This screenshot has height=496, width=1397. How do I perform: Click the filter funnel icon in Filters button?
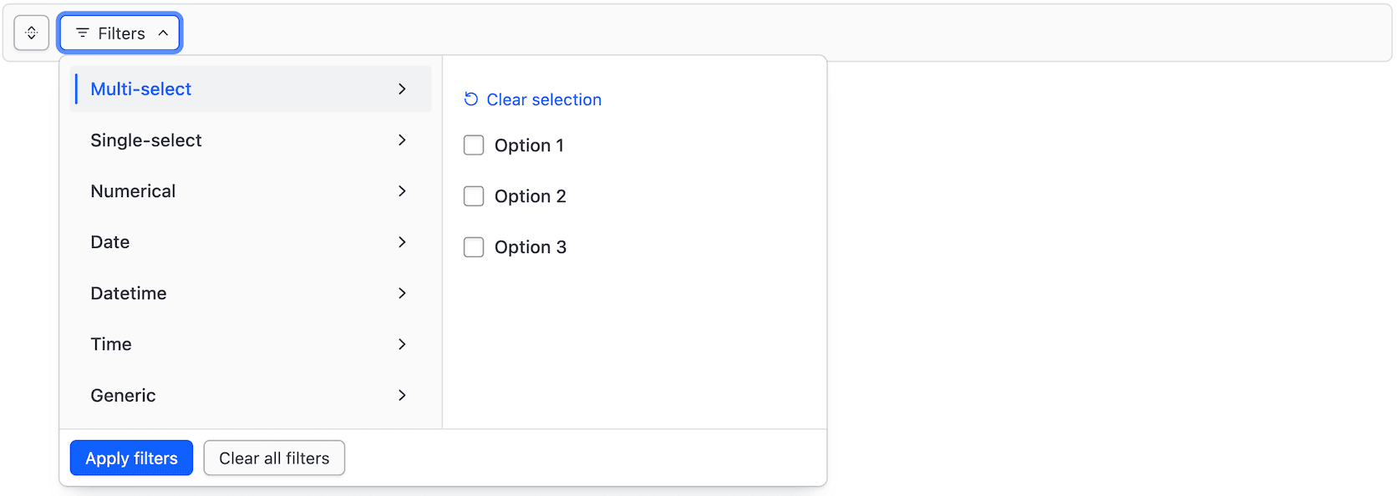tap(82, 33)
